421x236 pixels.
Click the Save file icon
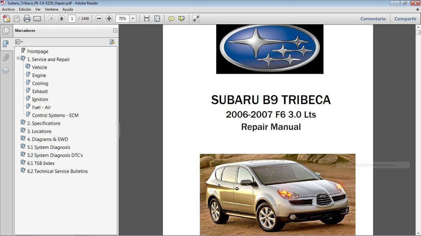coord(17,18)
